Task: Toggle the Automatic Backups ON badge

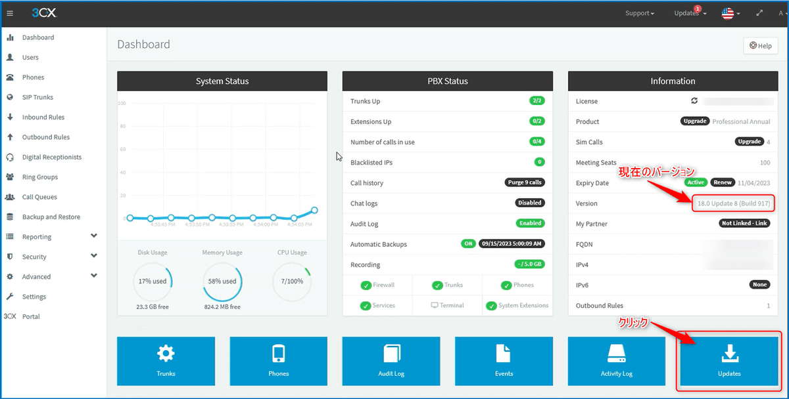Action: click(468, 243)
